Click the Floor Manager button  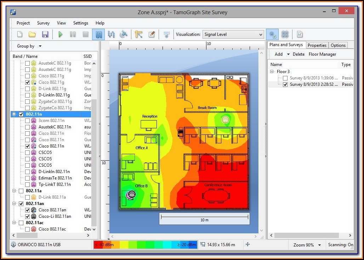[322, 54]
